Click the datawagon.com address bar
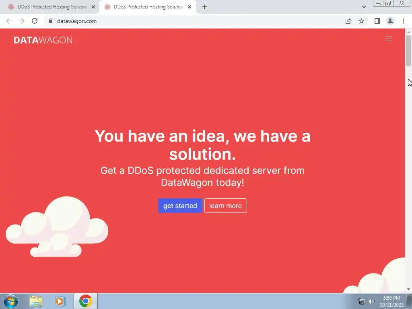Viewport: 412px width, 309px height. pyautogui.click(x=194, y=21)
